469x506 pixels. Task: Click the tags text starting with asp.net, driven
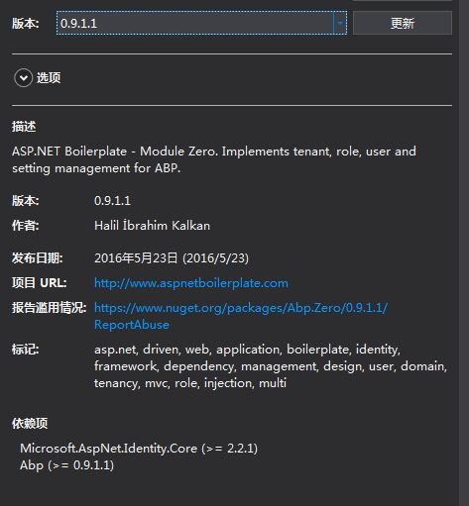coord(271,366)
